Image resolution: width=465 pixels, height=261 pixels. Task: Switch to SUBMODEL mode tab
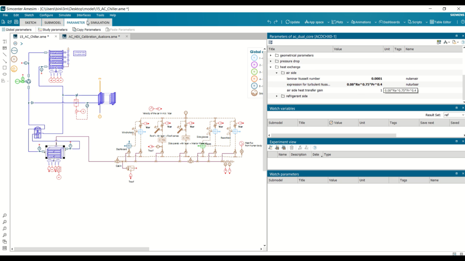point(53,22)
